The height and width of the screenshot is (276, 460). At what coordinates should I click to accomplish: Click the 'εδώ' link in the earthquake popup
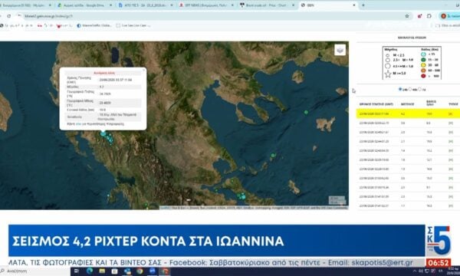click(78, 124)
